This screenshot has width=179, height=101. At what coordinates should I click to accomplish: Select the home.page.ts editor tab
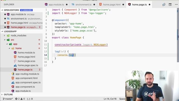point(139,4)
